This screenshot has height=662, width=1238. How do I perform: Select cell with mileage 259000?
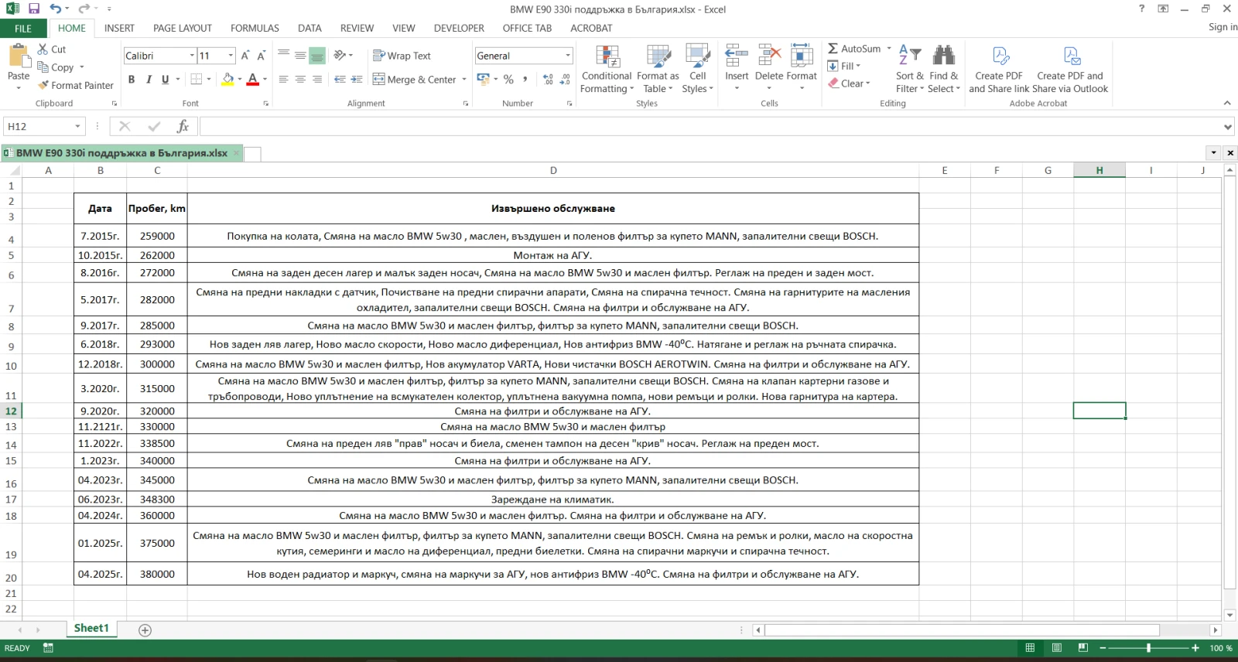pyautogui.click(x=157, y=236)
